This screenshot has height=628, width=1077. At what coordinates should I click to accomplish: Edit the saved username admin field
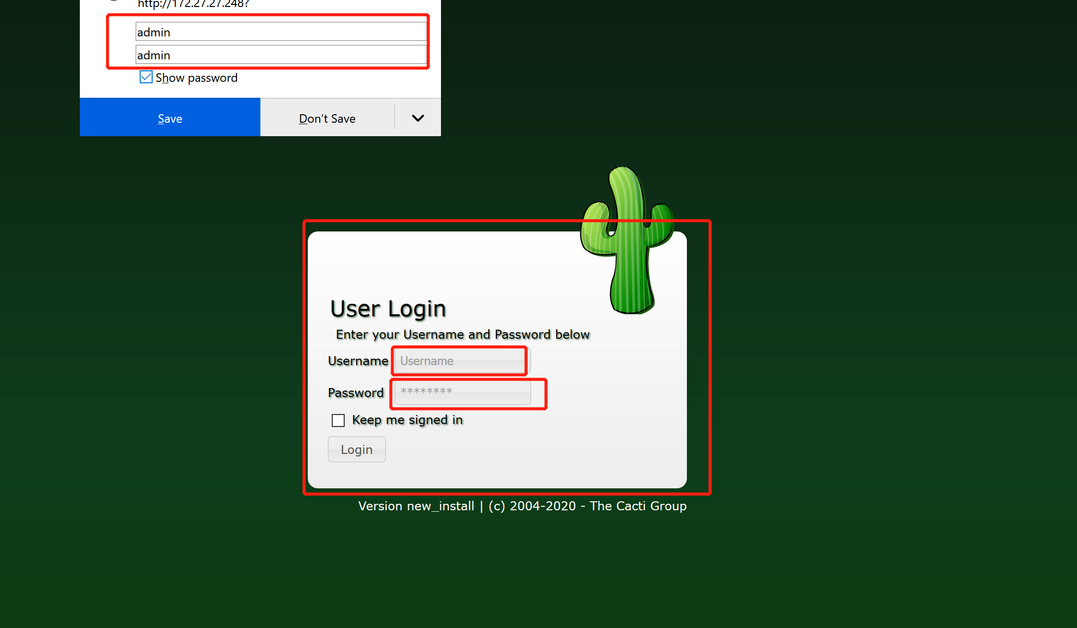pos(281,32)
